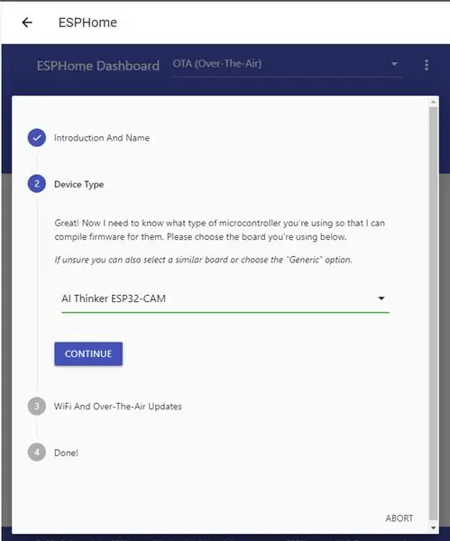Image resolution: width=450 pixels, height=541 pixels.
Task: Click the paragraph starting 'Great! Now I need'
Action: [220, 230]
